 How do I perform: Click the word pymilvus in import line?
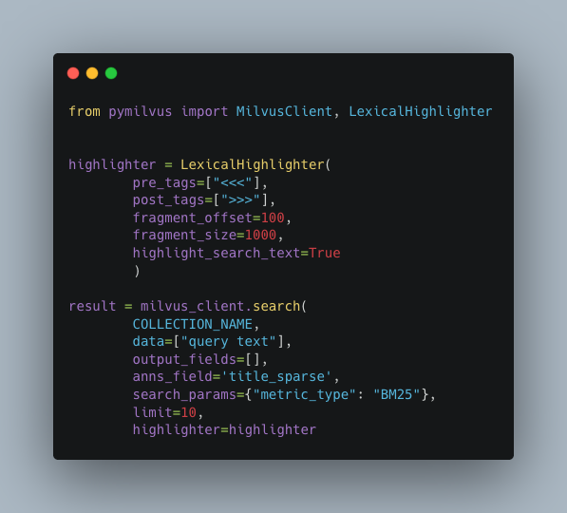[x=141, y=112]
